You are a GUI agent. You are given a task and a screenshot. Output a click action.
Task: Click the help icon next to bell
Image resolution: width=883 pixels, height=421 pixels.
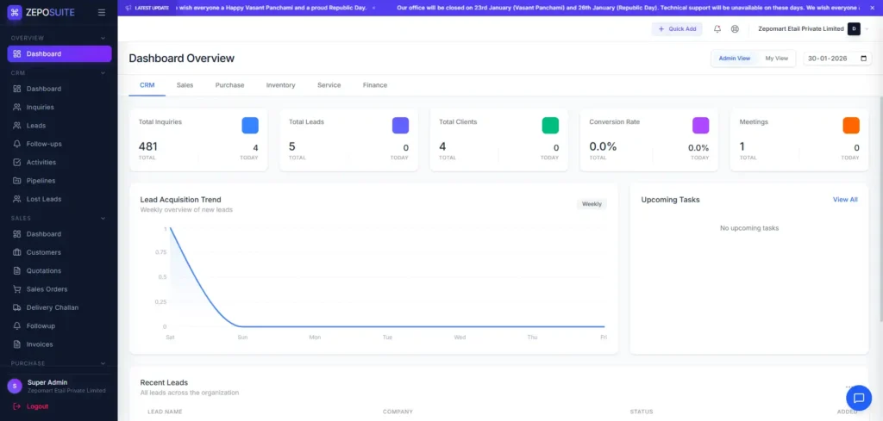pyautogui.click(x=735, y=28)
